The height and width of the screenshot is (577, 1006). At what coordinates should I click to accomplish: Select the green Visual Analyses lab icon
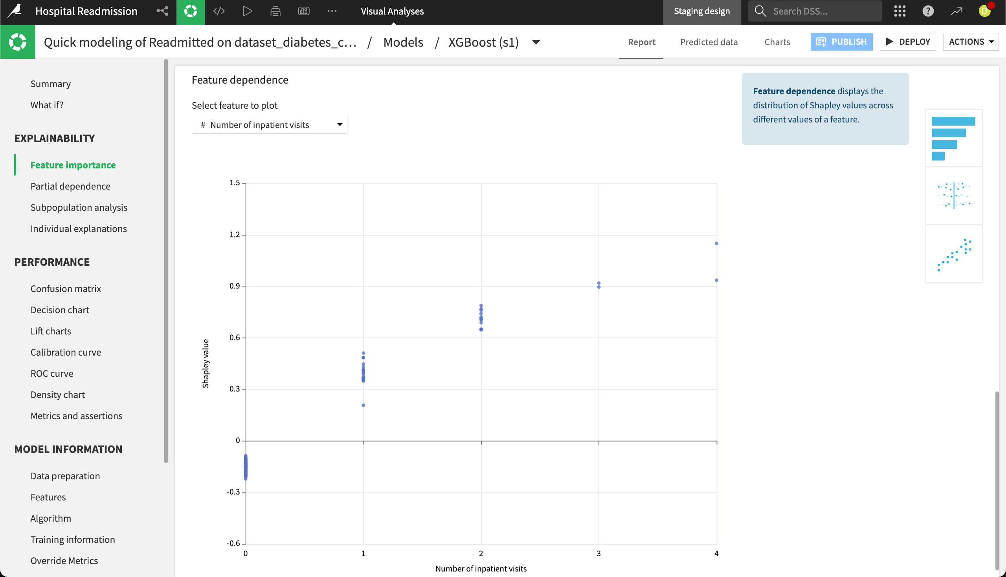[191, 11]
